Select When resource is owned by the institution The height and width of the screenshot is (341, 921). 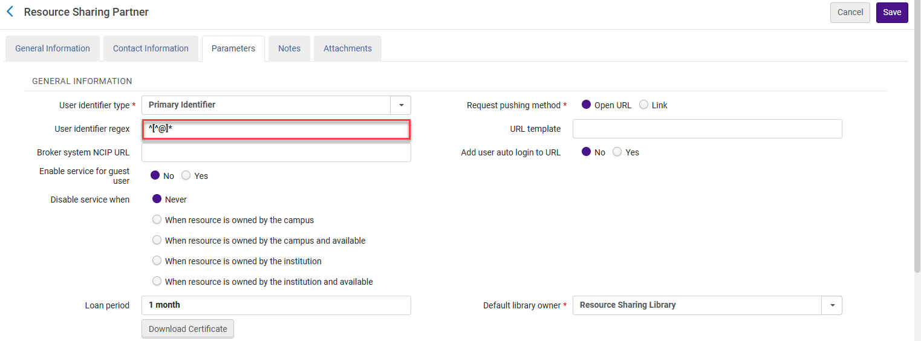[157, 261]
